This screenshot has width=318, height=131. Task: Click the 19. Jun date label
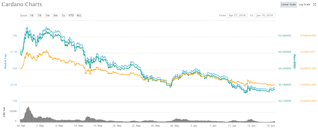[271, 126]
